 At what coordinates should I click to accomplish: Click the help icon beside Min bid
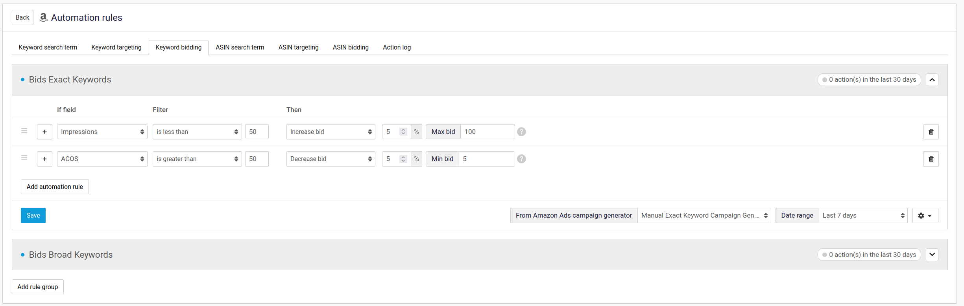pos(521,159)
